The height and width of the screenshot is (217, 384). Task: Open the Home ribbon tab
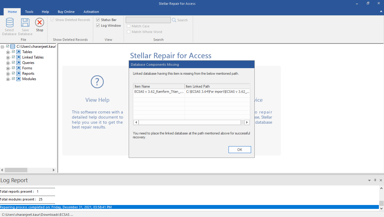pyautogui.click(x=12, y=12)
